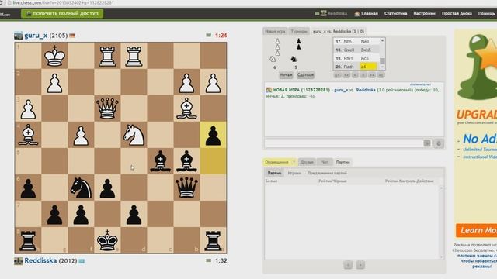Click the browser address bar URL
497x279 pixels.
(64, 3)
